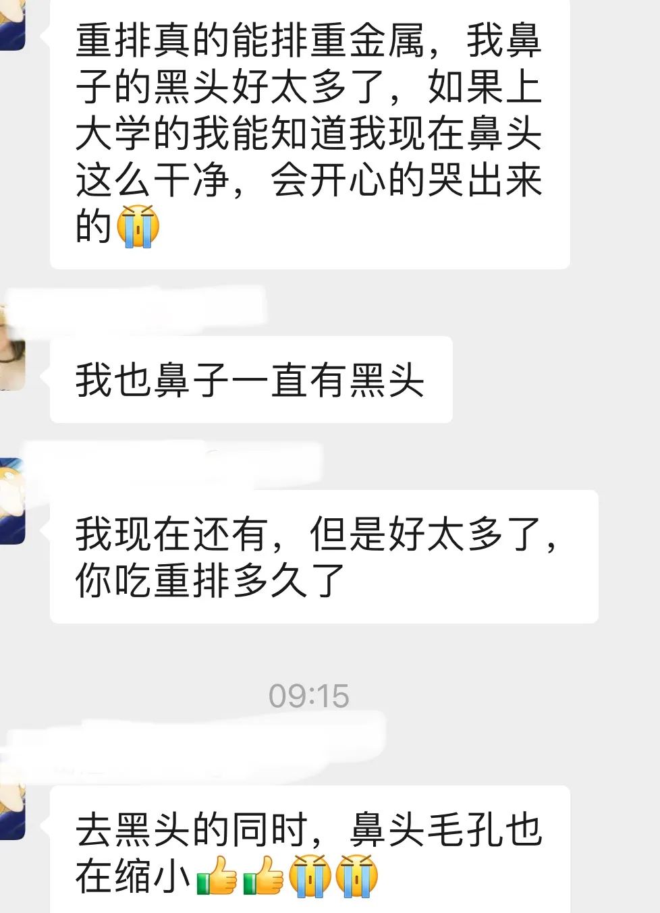This screenshot has width=660, height=913.
Task: Tap the first thumbs-up emoji after 在缩小
Action: pyautogui.click(x=217, y=876)
